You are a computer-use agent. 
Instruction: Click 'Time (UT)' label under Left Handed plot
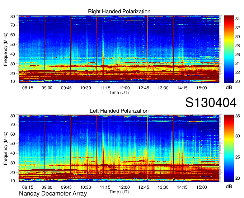coord(119,192)
